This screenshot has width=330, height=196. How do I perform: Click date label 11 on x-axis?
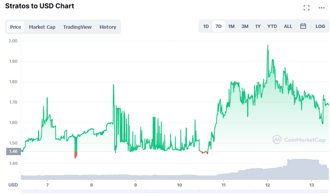[x=223, y=185]
